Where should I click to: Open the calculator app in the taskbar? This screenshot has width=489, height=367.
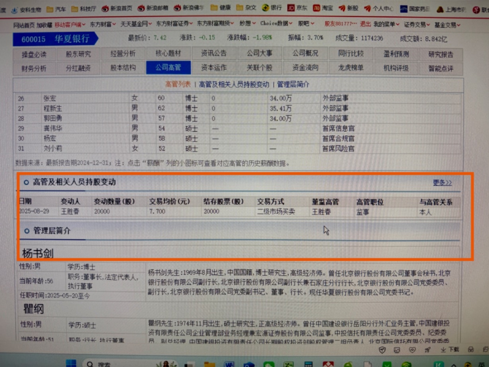307,364
